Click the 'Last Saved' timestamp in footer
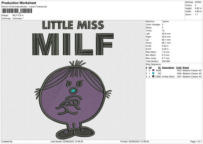Viewport: 203px width, 144px height. [67, 142]
